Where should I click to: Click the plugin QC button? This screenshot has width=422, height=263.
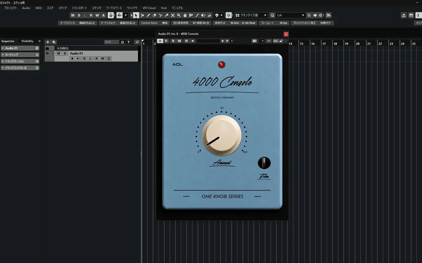click(x=276, y=41)
